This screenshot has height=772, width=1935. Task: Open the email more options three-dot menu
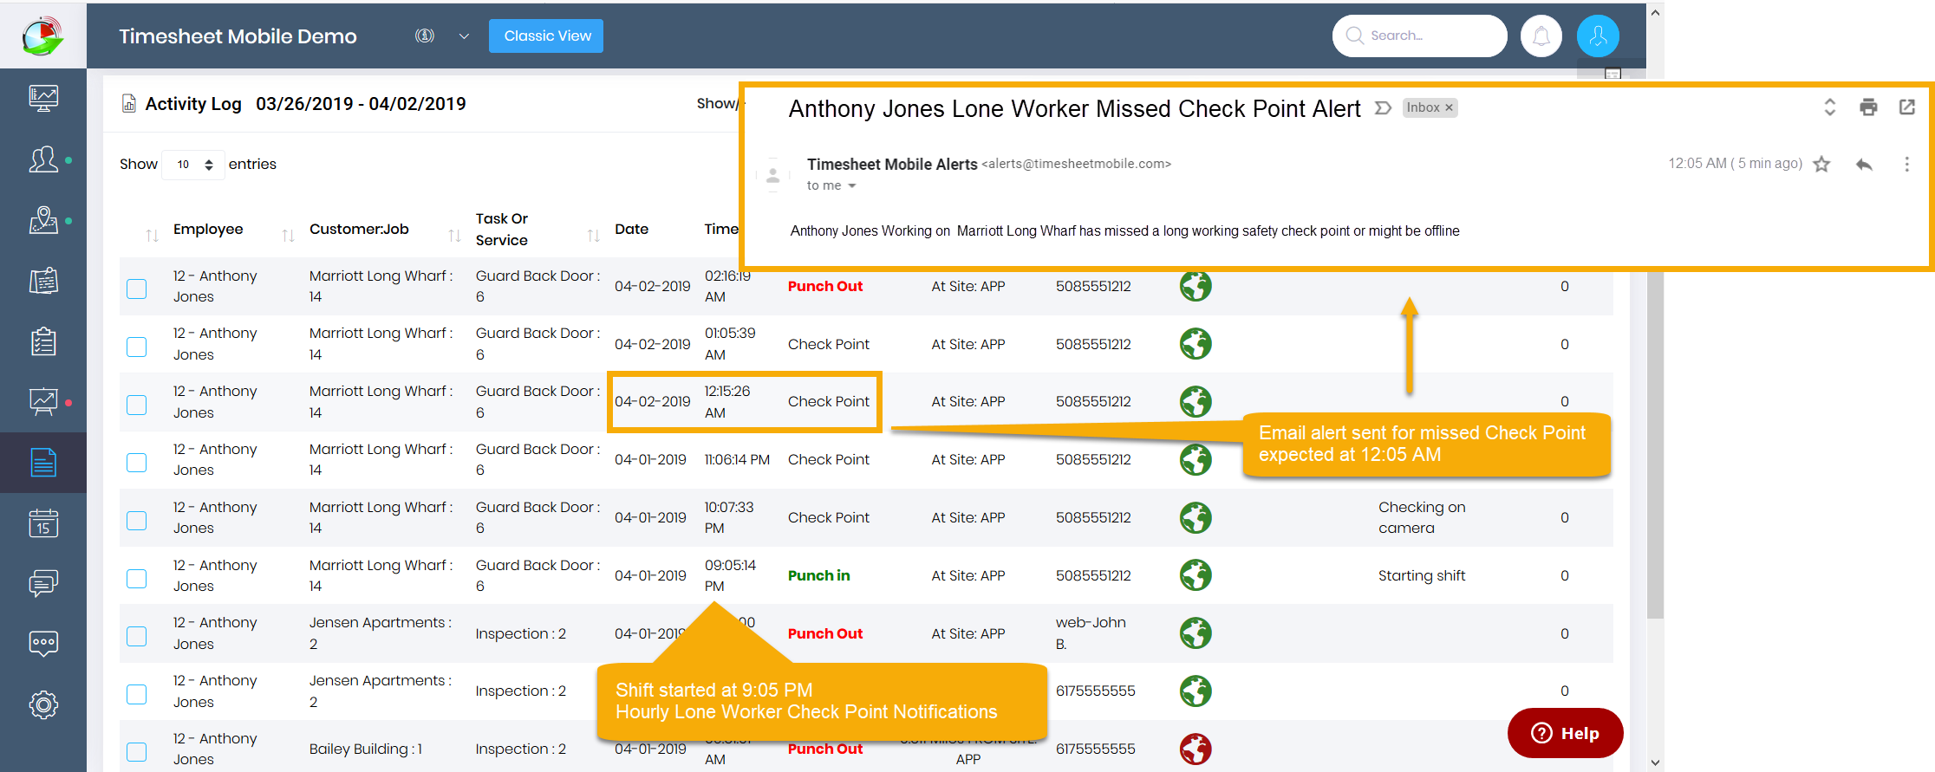pos(1906,164)
